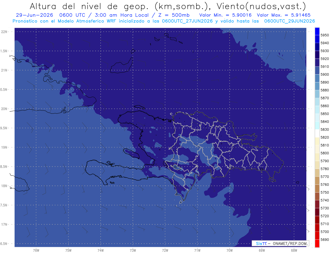Click the colorbar label 5730
330x254 pixels.
324,208
